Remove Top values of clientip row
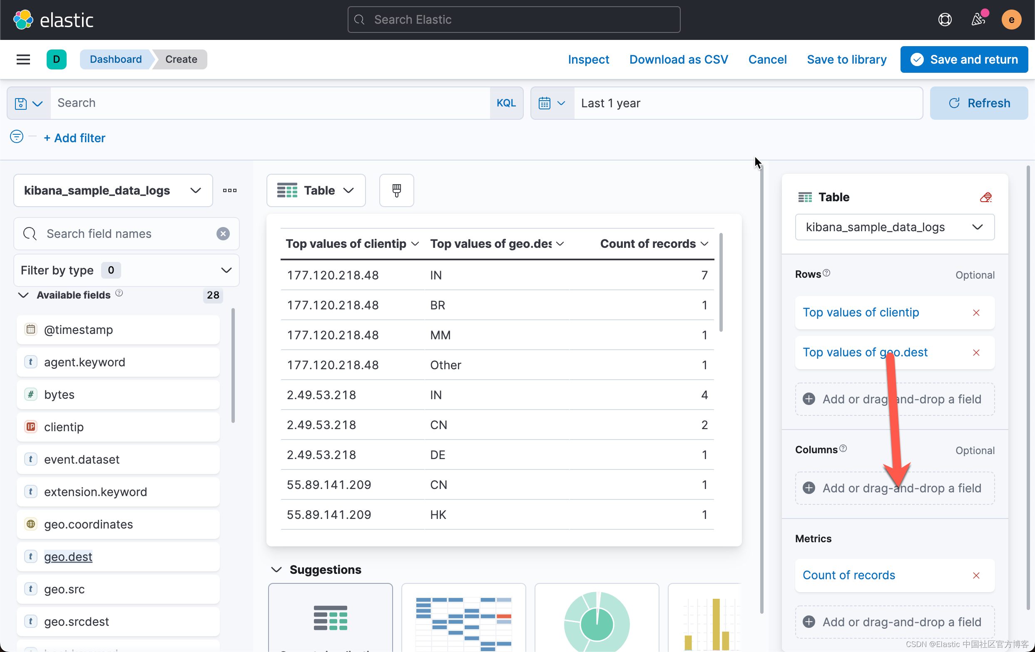1035x652 pixels. (976, 312)
